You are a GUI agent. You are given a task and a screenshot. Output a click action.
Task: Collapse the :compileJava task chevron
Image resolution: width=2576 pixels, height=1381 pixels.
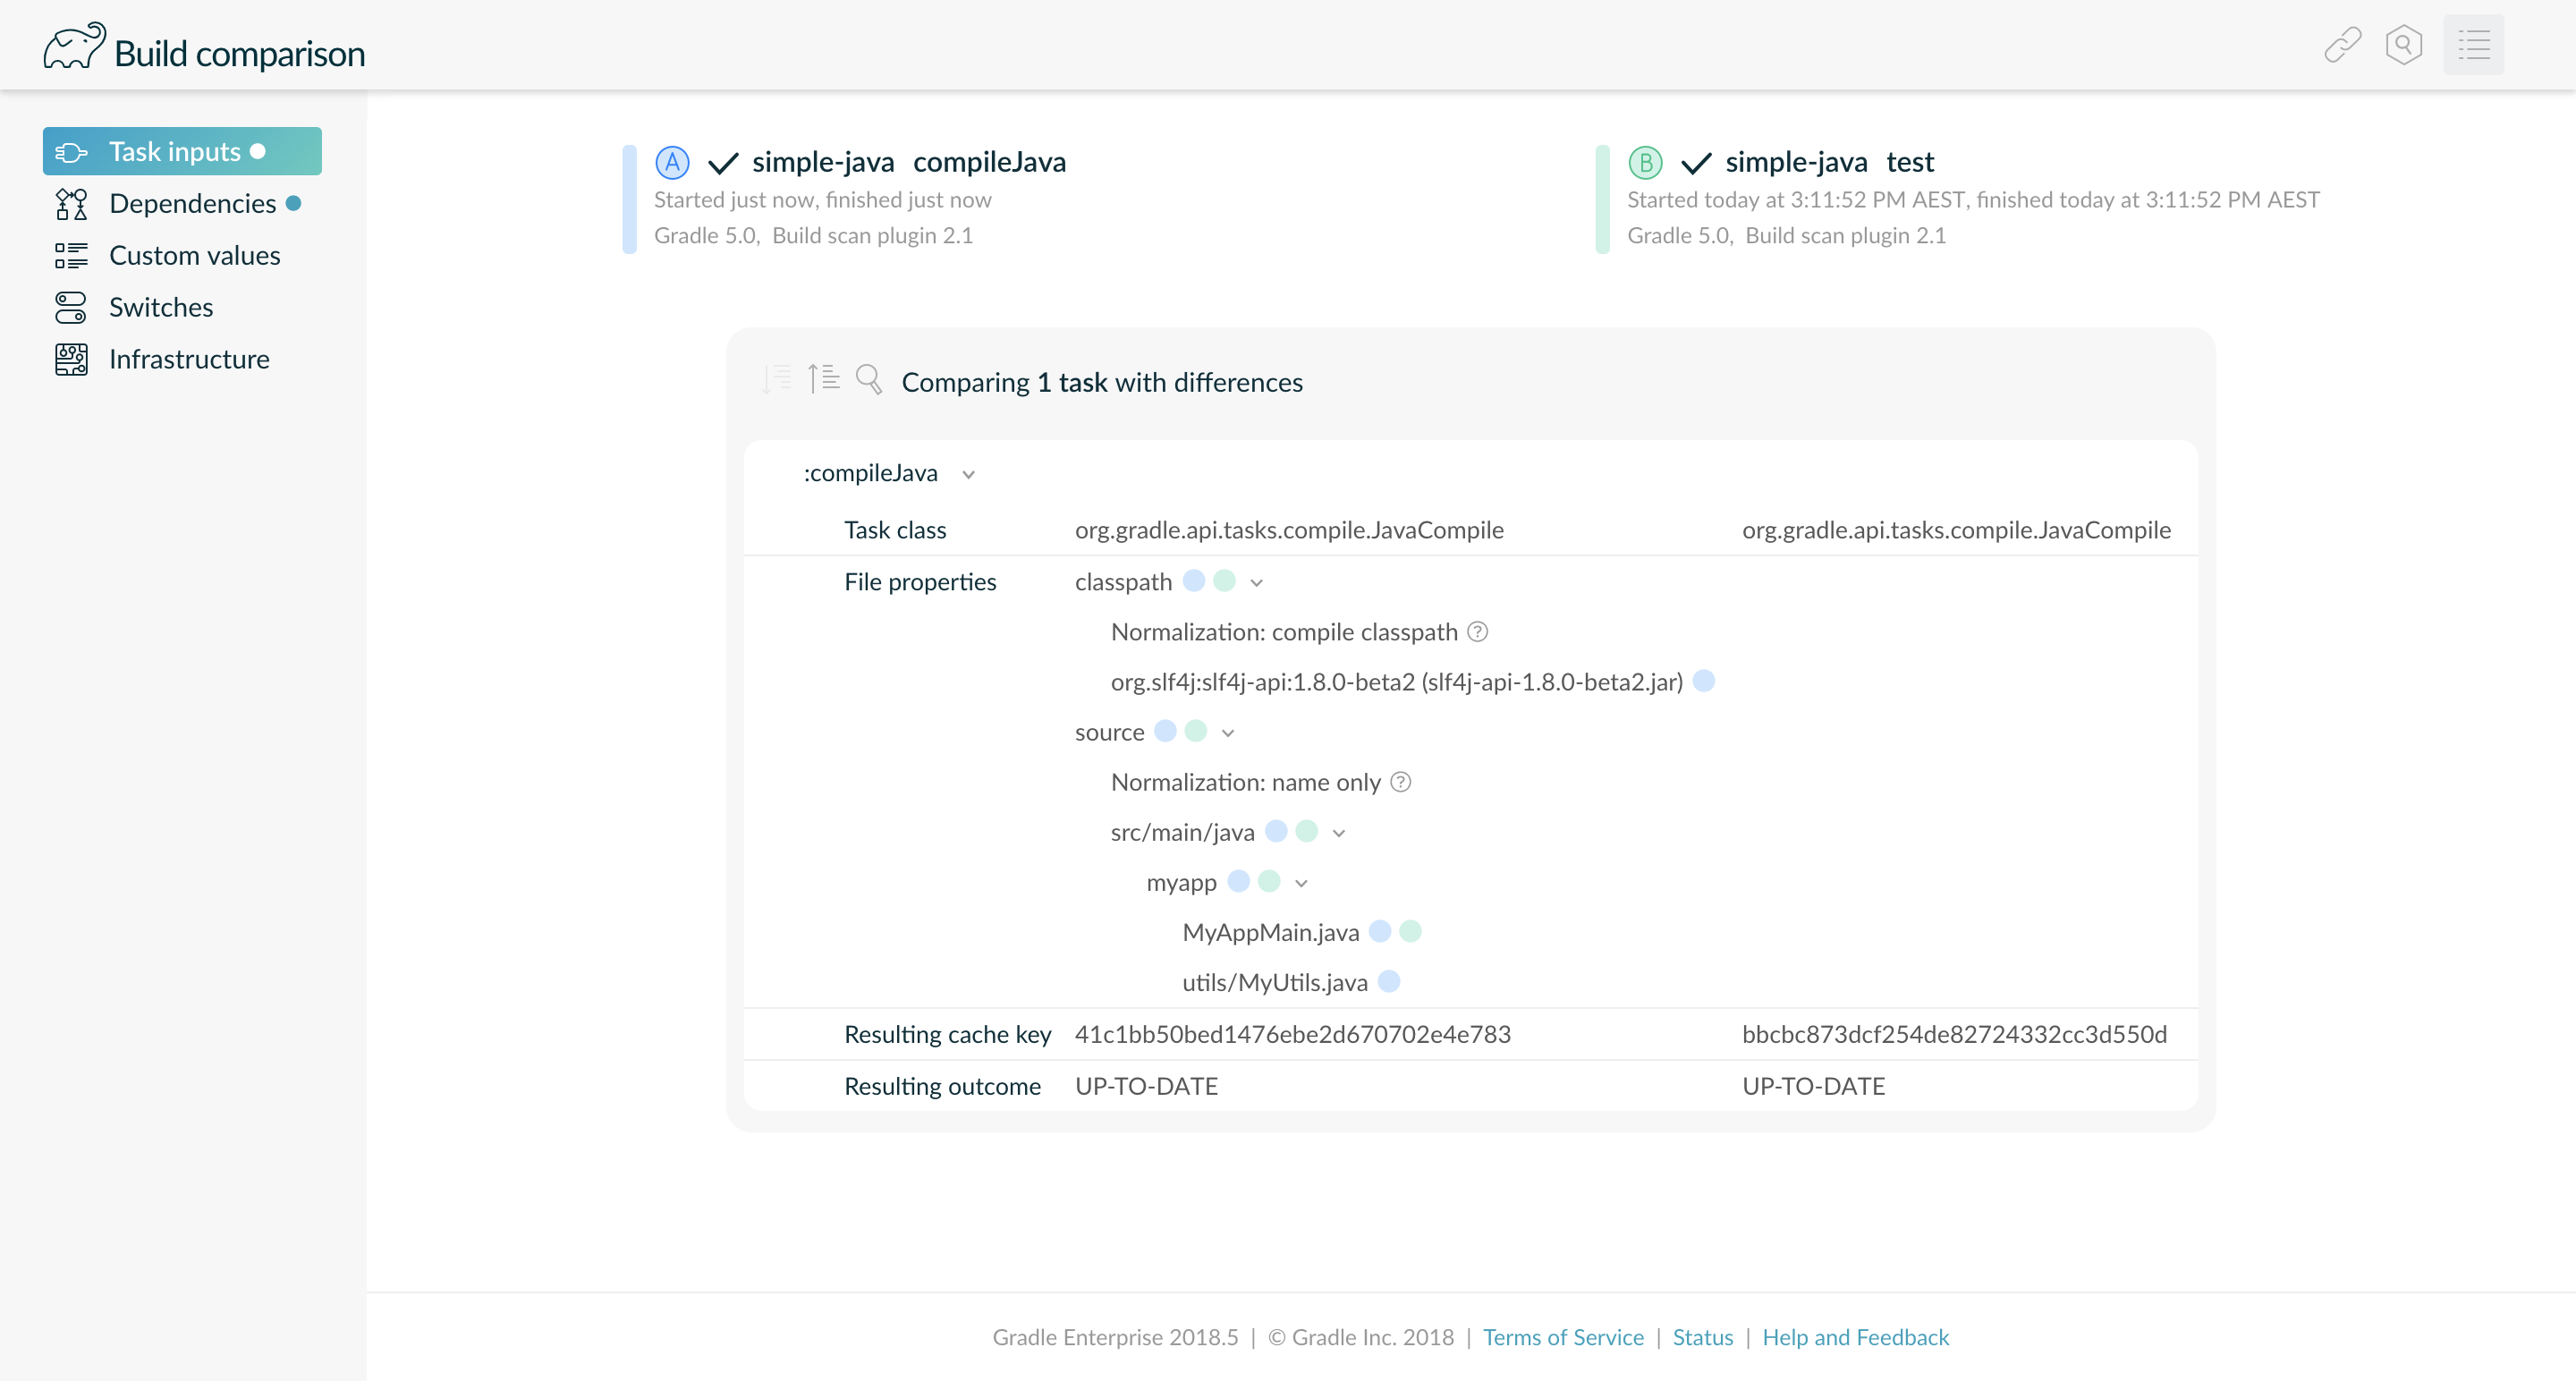[968, 475]
